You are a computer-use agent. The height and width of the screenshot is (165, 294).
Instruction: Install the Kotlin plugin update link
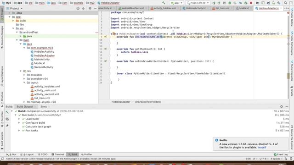pyautogui.click(x=262, y=148)
